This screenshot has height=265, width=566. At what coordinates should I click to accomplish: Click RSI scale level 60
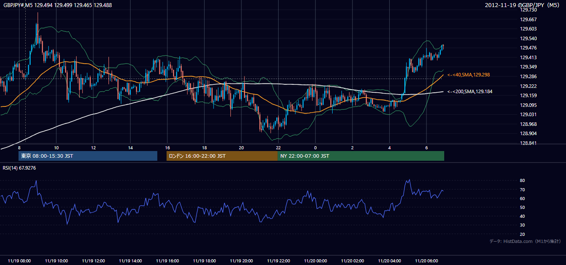(x=523, y=198)
